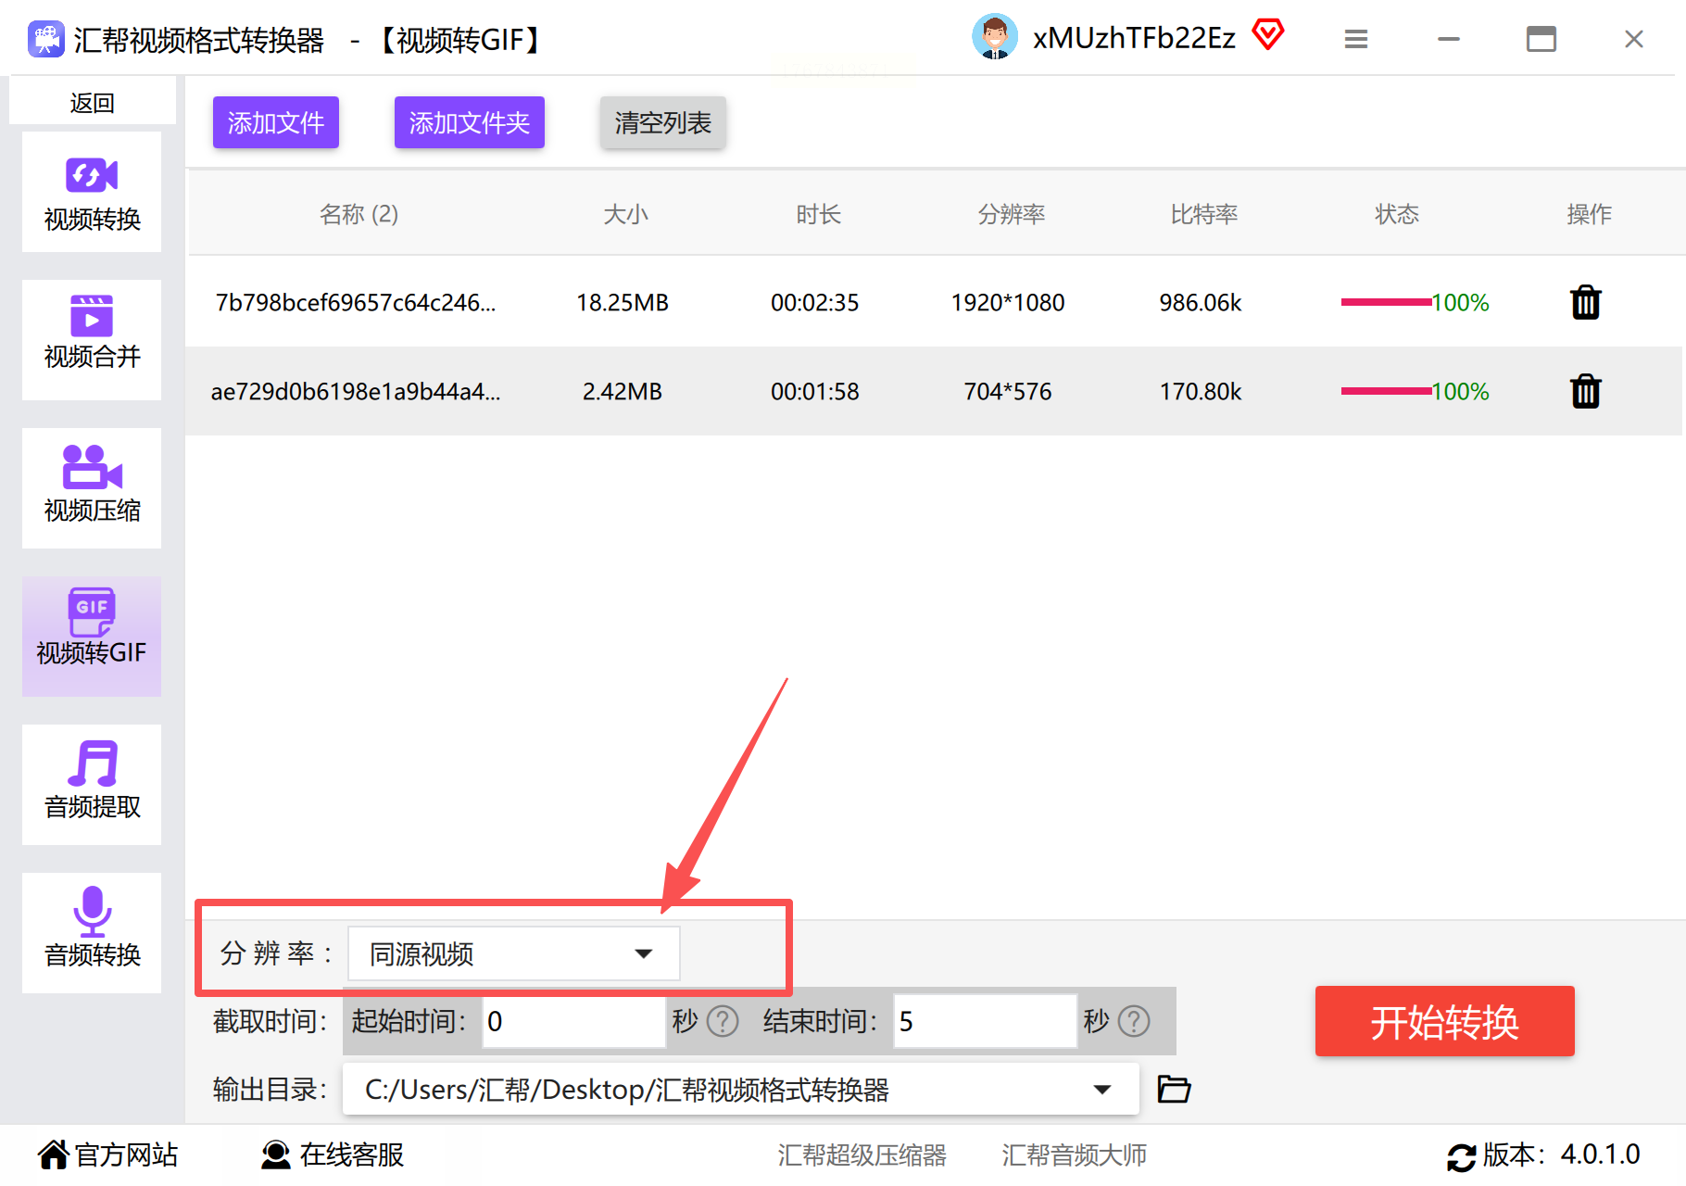Screen dimensions: 1686x1186
Task: Open the 音频提取 sidebar tool
Action: (x=92, y=785)
